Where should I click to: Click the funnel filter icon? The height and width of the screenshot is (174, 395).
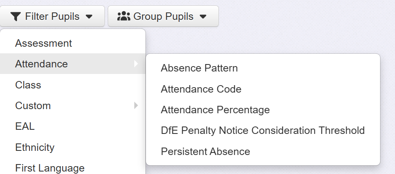coord(15,17)
